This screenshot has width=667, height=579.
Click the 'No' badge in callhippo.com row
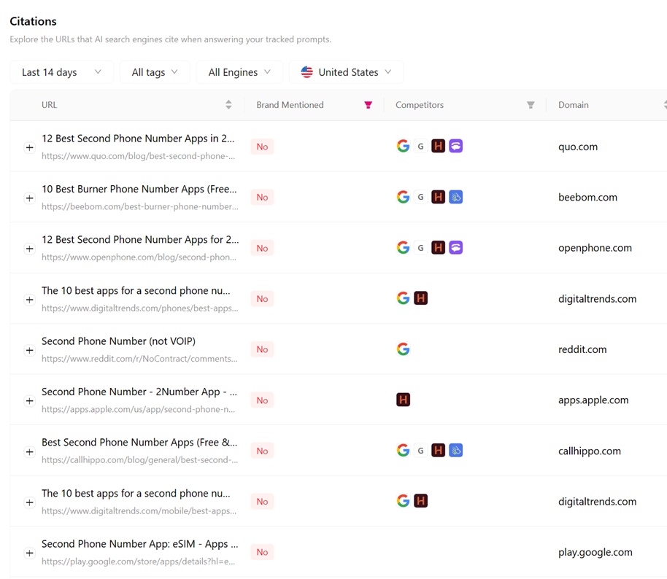click(262, 451)
